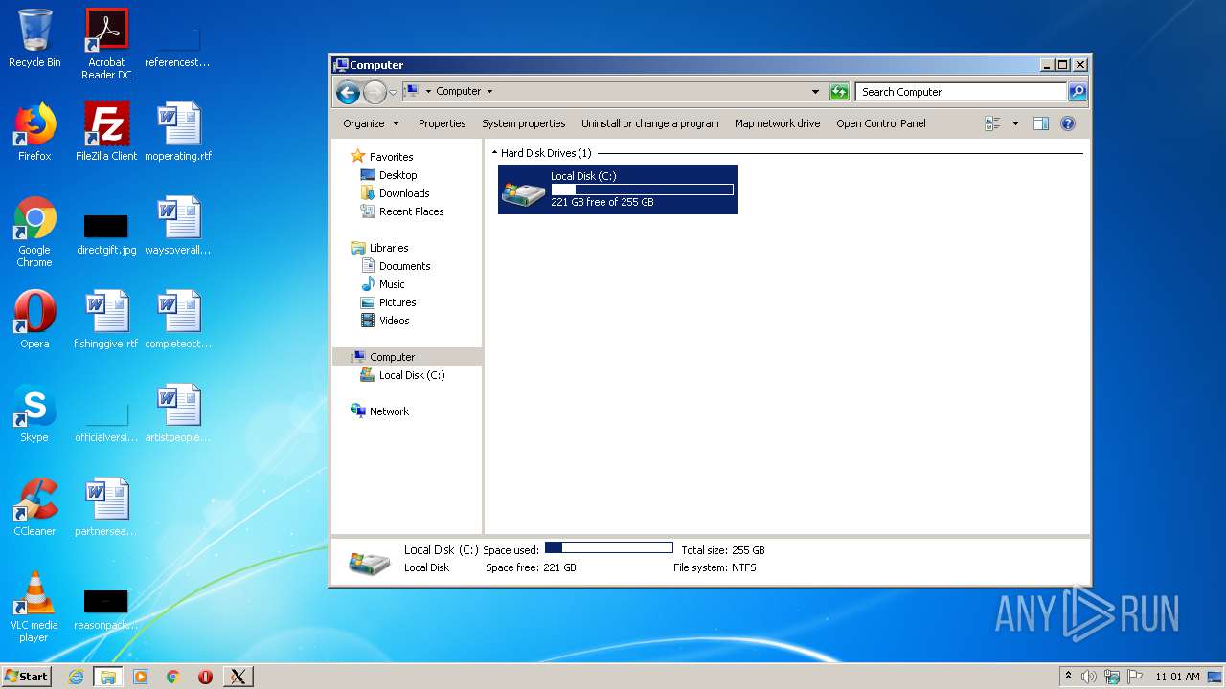Click the taskbar clock 11:01 AM

pyautogui.click(x=1177, y=677)
